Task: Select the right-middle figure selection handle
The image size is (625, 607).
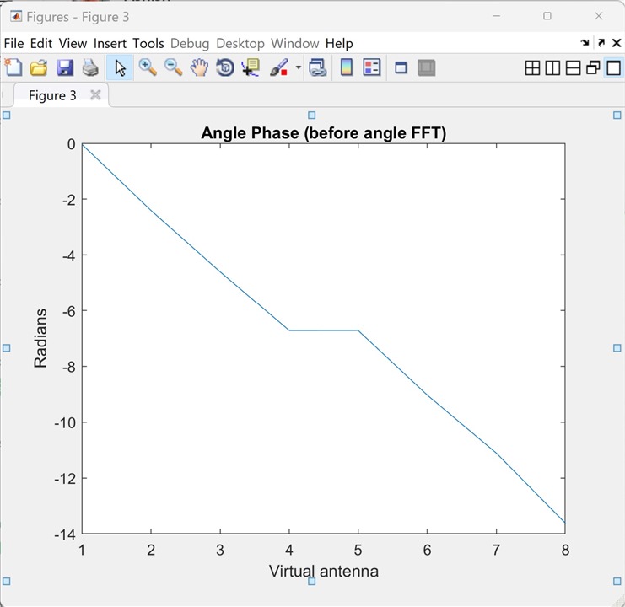Action: pyautogui.click(x=617, y=348)
